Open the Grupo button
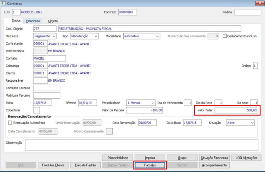Screen dimensions: 265x172 point(182,158)
